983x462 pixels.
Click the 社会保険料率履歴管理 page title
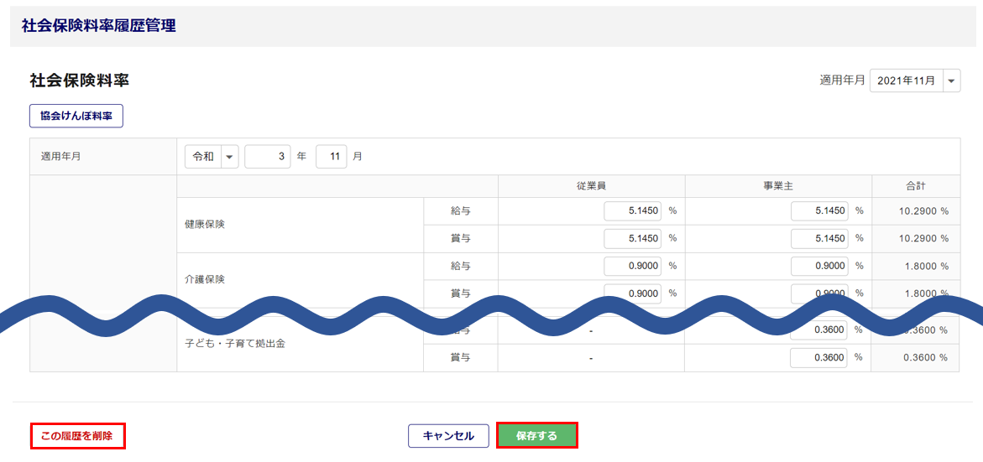(x=99, y=25)
